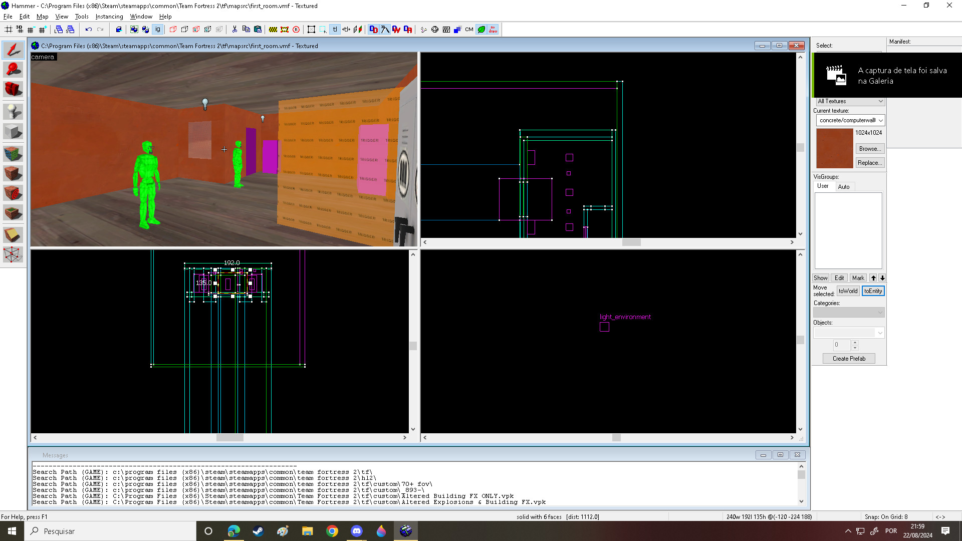Click the computerwall texture preview swatch
962x541 pixels.
(x=834, y=148)
